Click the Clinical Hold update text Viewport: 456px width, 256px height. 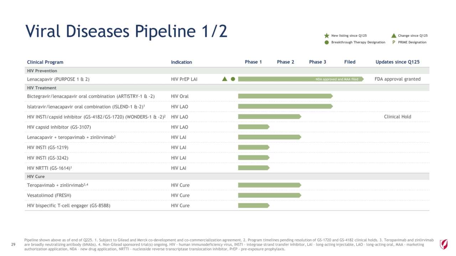point(398,117)
